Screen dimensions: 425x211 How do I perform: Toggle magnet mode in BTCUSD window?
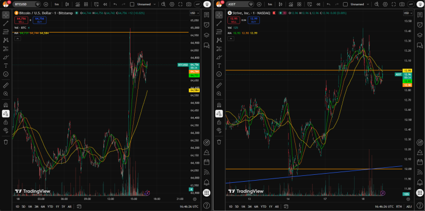6,105
